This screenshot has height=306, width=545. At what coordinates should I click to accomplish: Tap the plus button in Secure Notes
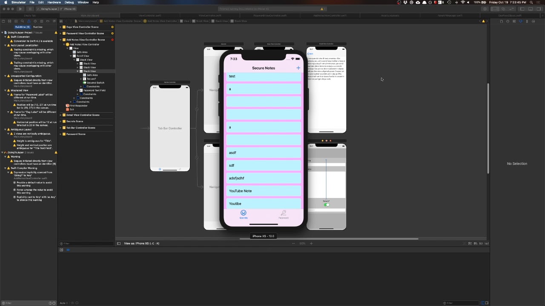coord(298,68)
